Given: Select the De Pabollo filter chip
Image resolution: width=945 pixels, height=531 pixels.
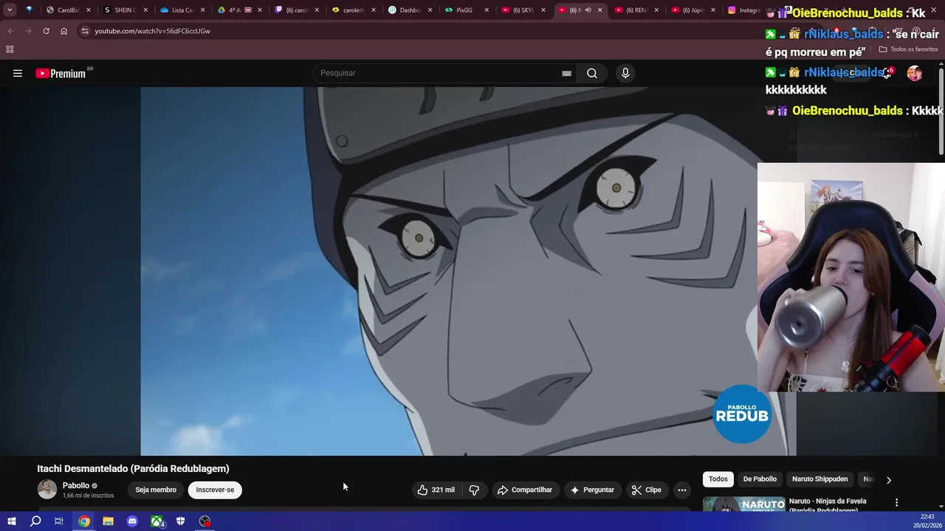Looking at the screenshot, I should [x=760, y=479].
